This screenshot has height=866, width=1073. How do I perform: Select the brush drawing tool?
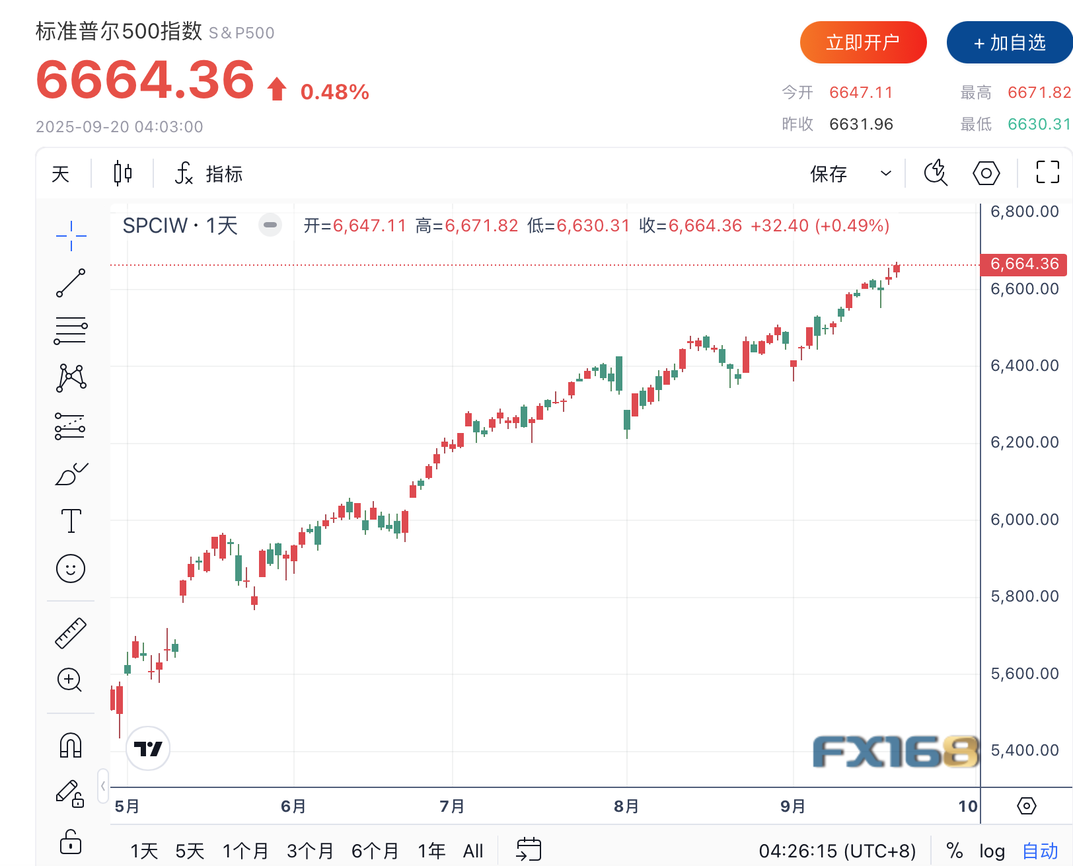pyautogui.click(x=71, y=474)
